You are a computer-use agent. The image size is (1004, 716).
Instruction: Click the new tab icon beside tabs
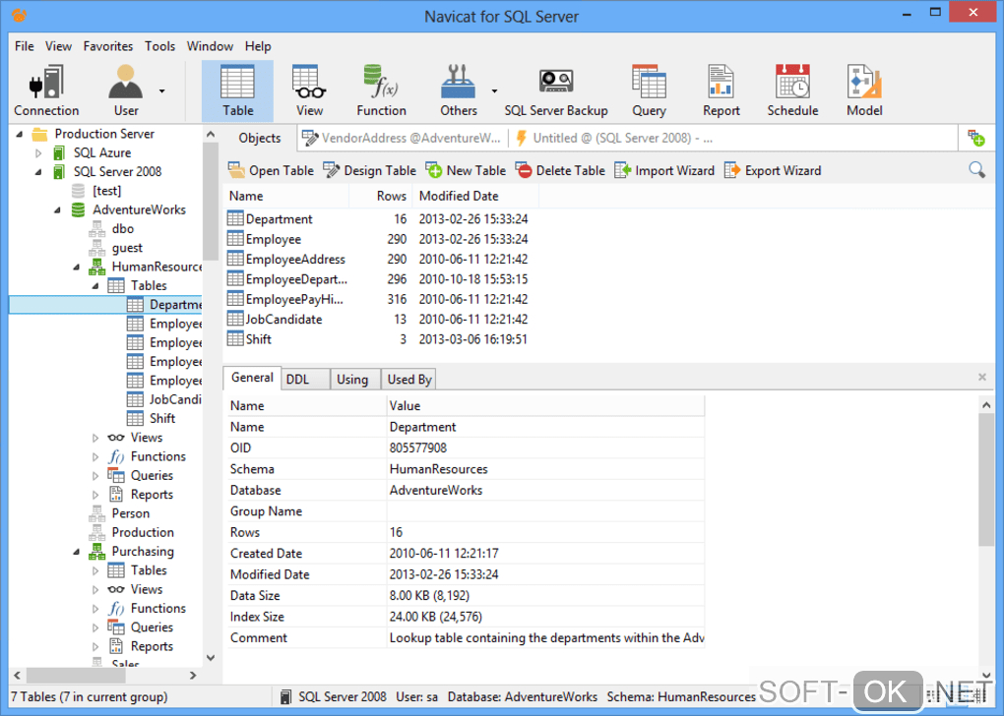coord(975,138)
